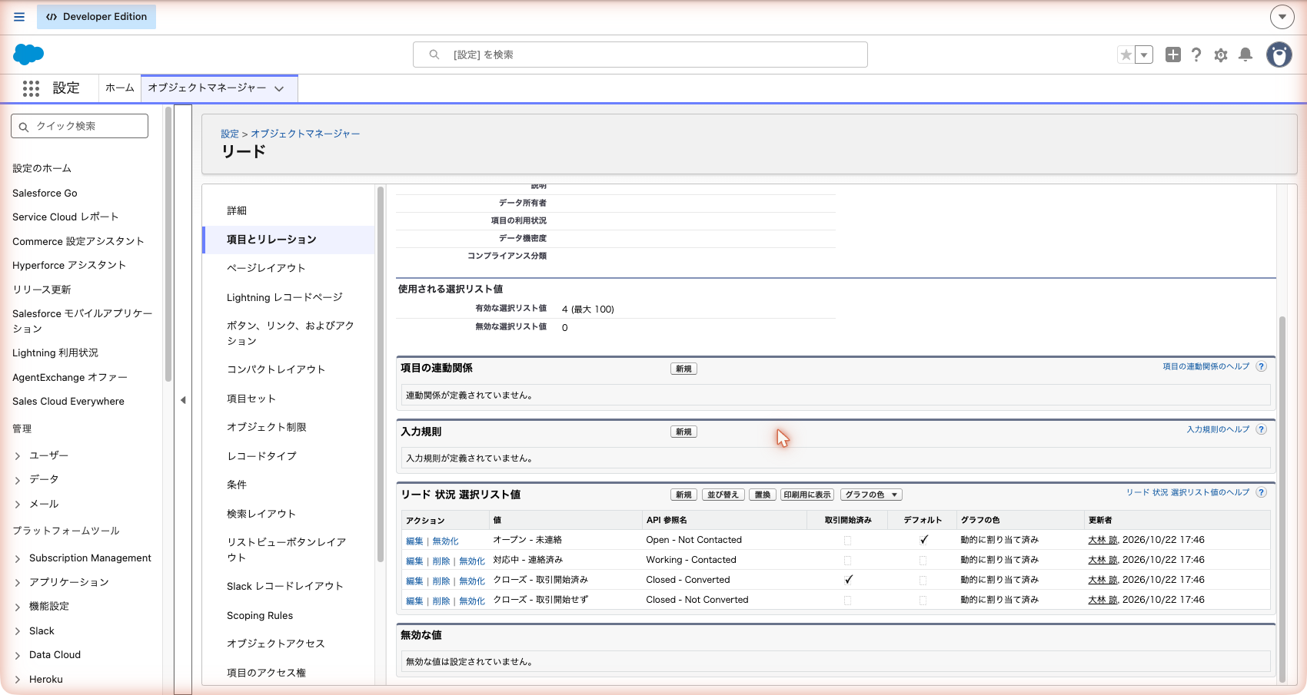1307x695 pixels.
Task: Expand the アプリケーション tree item
Action: [18, 583]
